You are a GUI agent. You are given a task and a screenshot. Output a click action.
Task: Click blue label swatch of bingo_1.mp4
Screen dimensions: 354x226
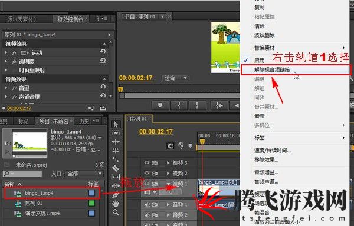point(91,193)
